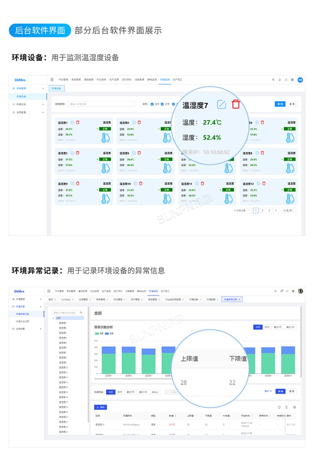The height and width of the screenshot is (461, 314).
Task: Click the search icon in 环境异常记录 screen header
Action: [x=276, y=291]
